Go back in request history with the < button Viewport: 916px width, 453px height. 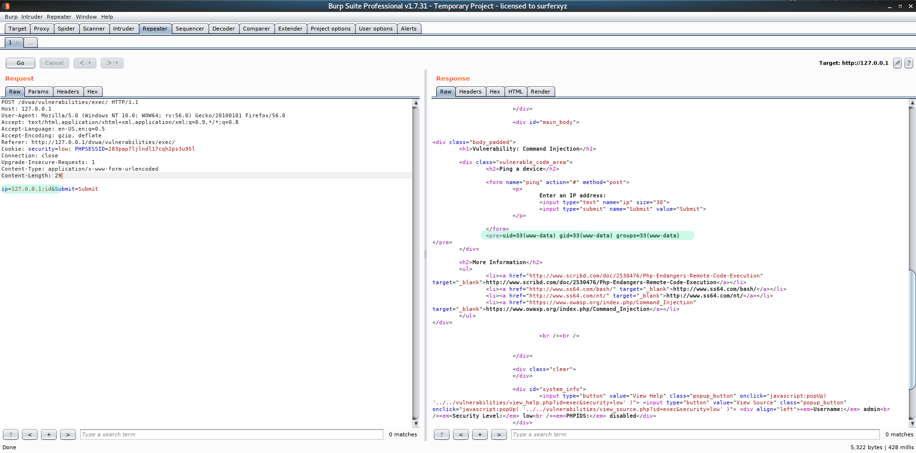[x=82, y=63]
